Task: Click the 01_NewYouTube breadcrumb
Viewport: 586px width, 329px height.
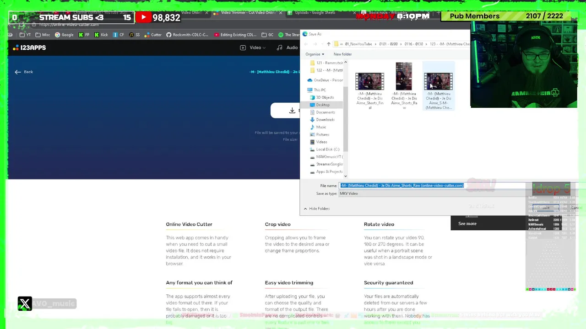Action: pyautogui.click(x=358, y=44)
